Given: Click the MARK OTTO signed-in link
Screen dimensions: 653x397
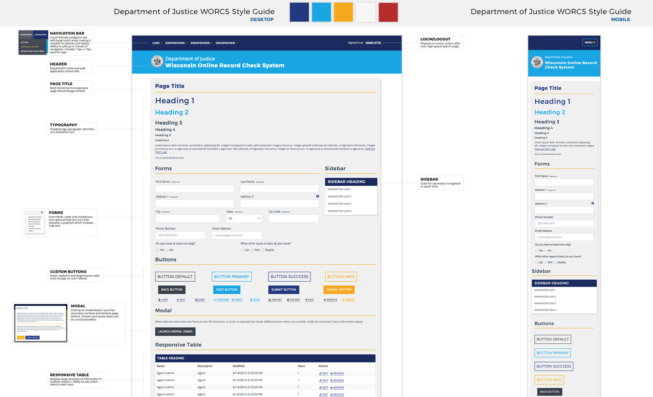Looking at the screenshot, I should point(373,43).
